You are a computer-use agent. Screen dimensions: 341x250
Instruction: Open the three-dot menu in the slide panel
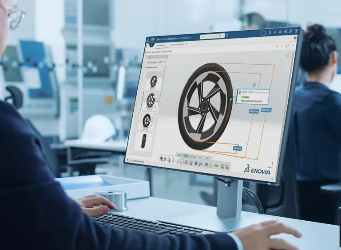[x=165, y=62]
